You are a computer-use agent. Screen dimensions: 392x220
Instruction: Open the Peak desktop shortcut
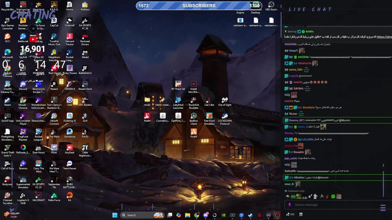[x=54, y=149]
